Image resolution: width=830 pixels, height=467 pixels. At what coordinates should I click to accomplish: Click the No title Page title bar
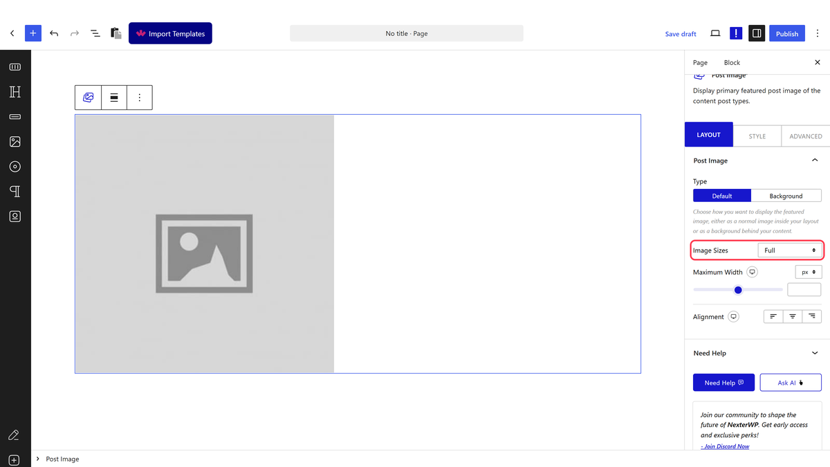click(407, 33)
